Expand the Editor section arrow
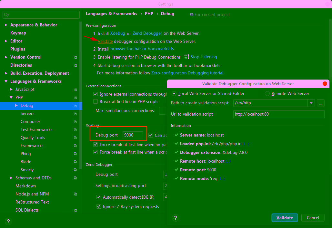This screenshot has height=228, width=332. coord(6,41)
